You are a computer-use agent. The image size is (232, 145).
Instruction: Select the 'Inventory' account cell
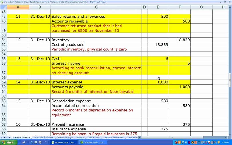pos(96,40)
